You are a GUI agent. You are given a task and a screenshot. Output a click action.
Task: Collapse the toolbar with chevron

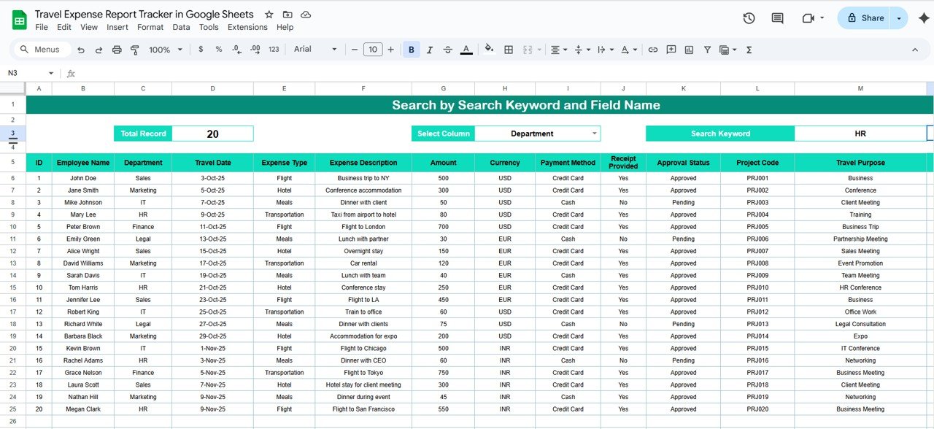[915, 50]
